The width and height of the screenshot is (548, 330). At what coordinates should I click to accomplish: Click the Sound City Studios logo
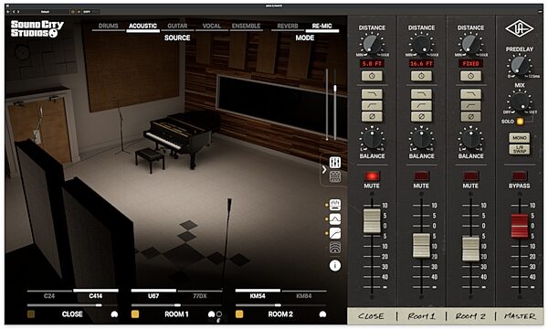(x=37, y=28)
